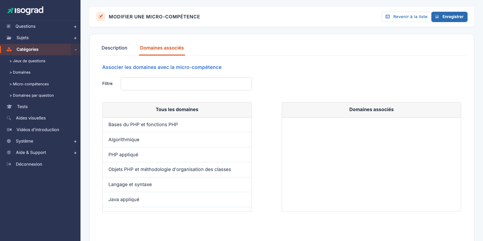Click the Tests graduation cap icon

[9, 107]
